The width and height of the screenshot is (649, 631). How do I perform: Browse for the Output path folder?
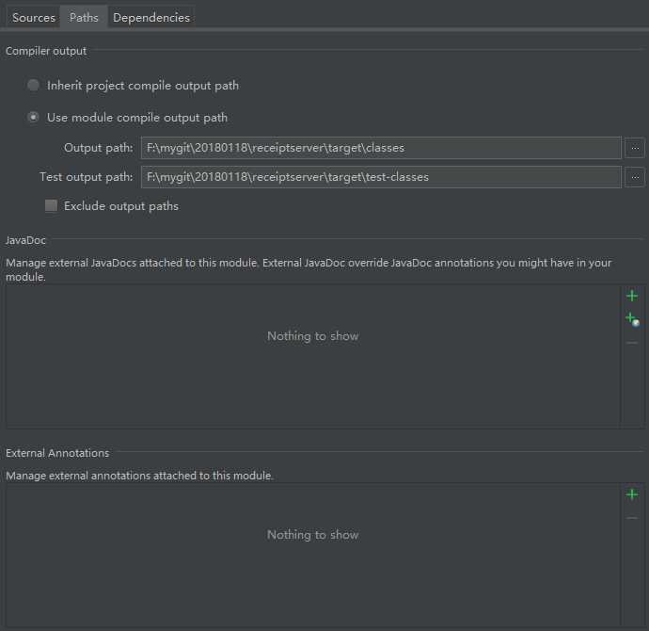[635, 148]
